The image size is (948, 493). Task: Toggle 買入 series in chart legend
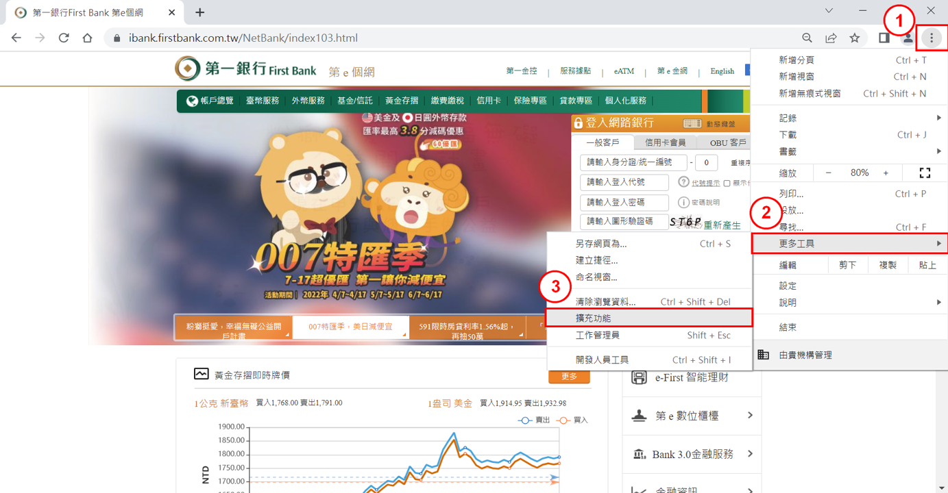coord(572,420)
